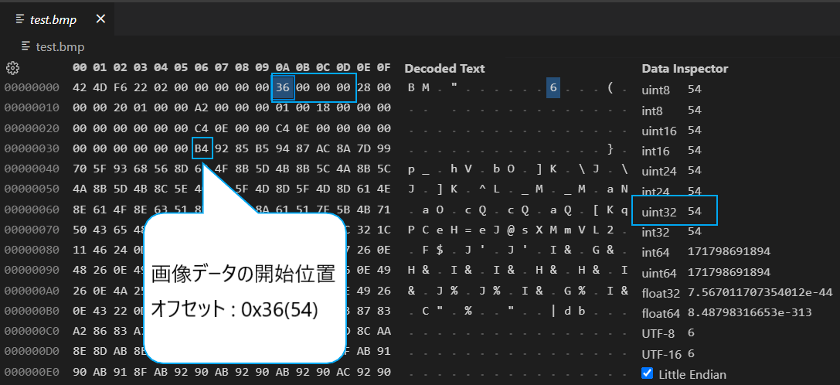This screenshot has height=385, width=840.
Task: Click the Data Inspector panel header
Action: pyautogui.click(x=685, y=69)
